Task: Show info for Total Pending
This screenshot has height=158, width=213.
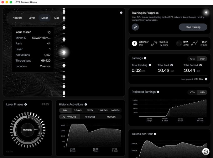Action: [x=150, y=65]
